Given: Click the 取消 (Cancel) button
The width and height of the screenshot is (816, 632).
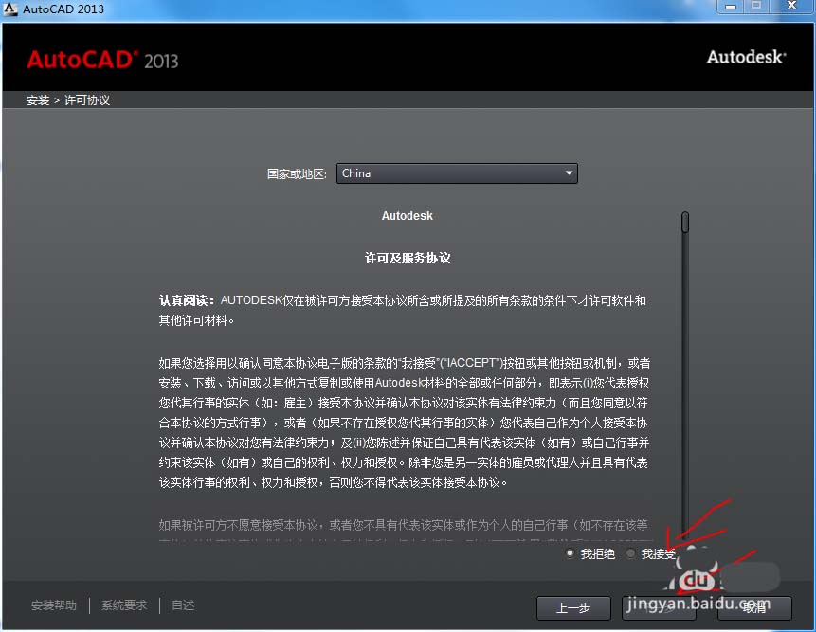Looking at the screenshot, I should pyautogui.click(x=754, y=608).
